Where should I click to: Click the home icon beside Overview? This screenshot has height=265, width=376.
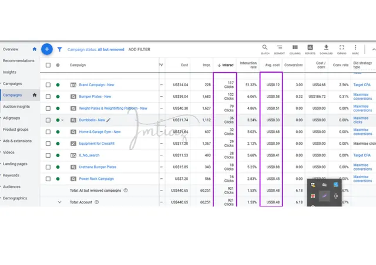35,49
